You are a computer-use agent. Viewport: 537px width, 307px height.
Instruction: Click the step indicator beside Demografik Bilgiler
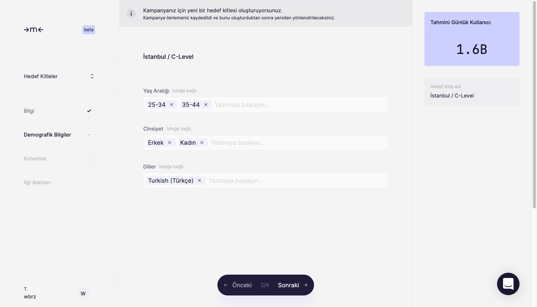pyautogui.click(x=89, y=134)
